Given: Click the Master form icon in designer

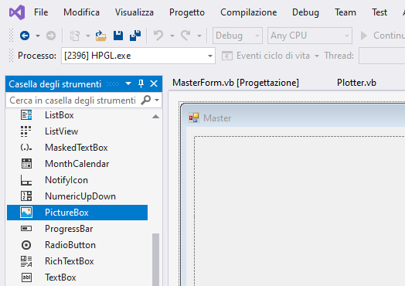Looking at the screenshot, I should pyautogui.click(x=194, y=117).
